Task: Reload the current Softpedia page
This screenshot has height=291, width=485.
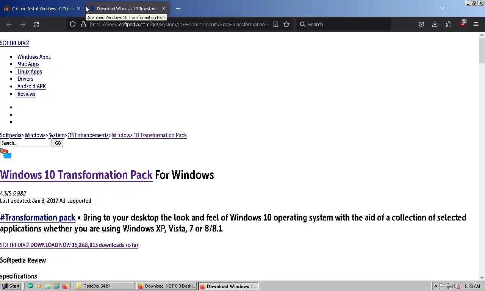Action: pos(36,24)
